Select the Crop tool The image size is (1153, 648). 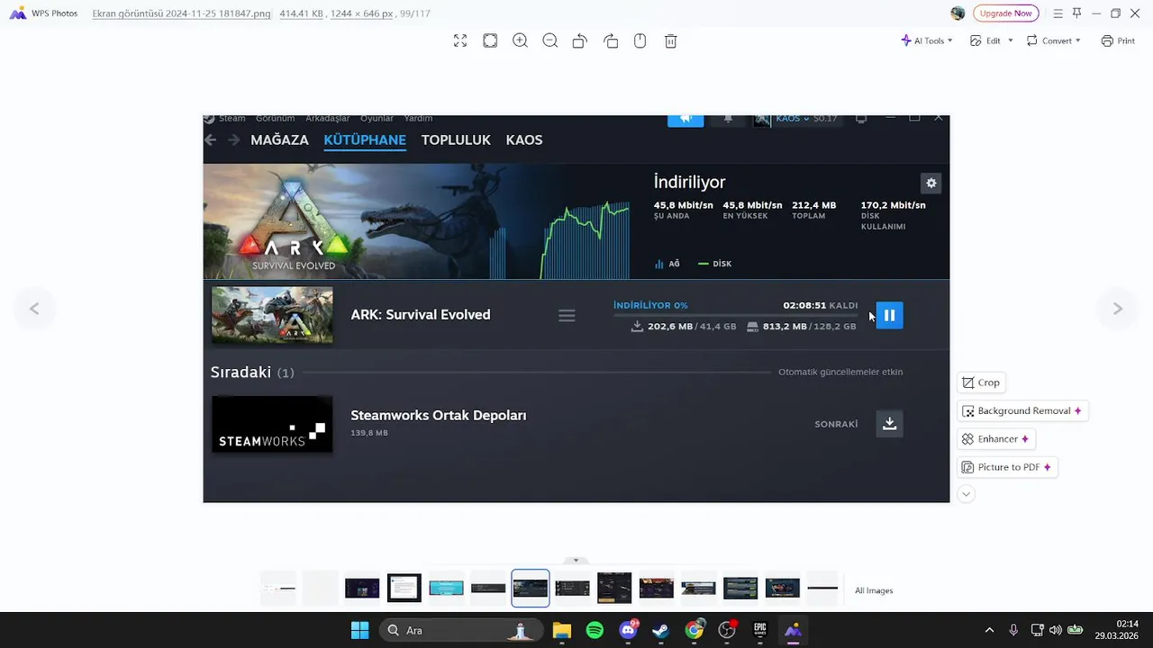(981, 382)
